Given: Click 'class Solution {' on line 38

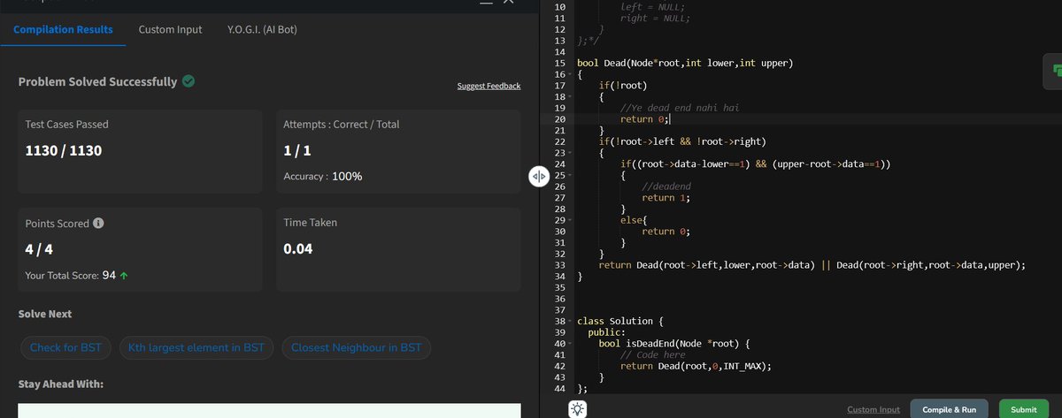Looking at the screenshot, I should coord(619,320).
